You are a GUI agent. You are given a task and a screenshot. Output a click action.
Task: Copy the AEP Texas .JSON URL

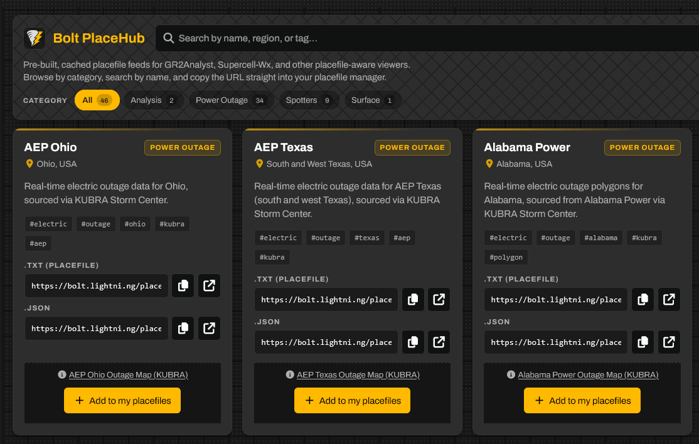[x=413, y=342]
